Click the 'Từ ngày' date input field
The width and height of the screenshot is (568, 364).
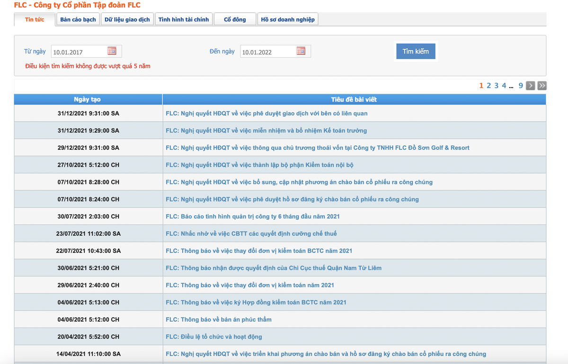pyautogui.click(x=79, y=52)
